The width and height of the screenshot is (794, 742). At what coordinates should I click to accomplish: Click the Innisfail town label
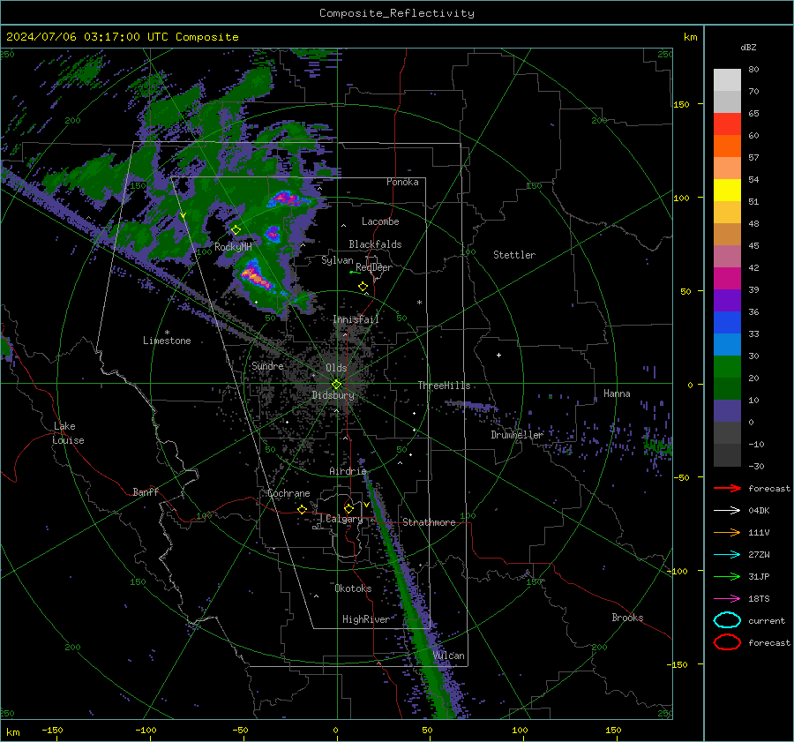click(x=356, y=319)
